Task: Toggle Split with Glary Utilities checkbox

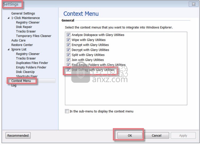Action: click(x=68, y=55)
